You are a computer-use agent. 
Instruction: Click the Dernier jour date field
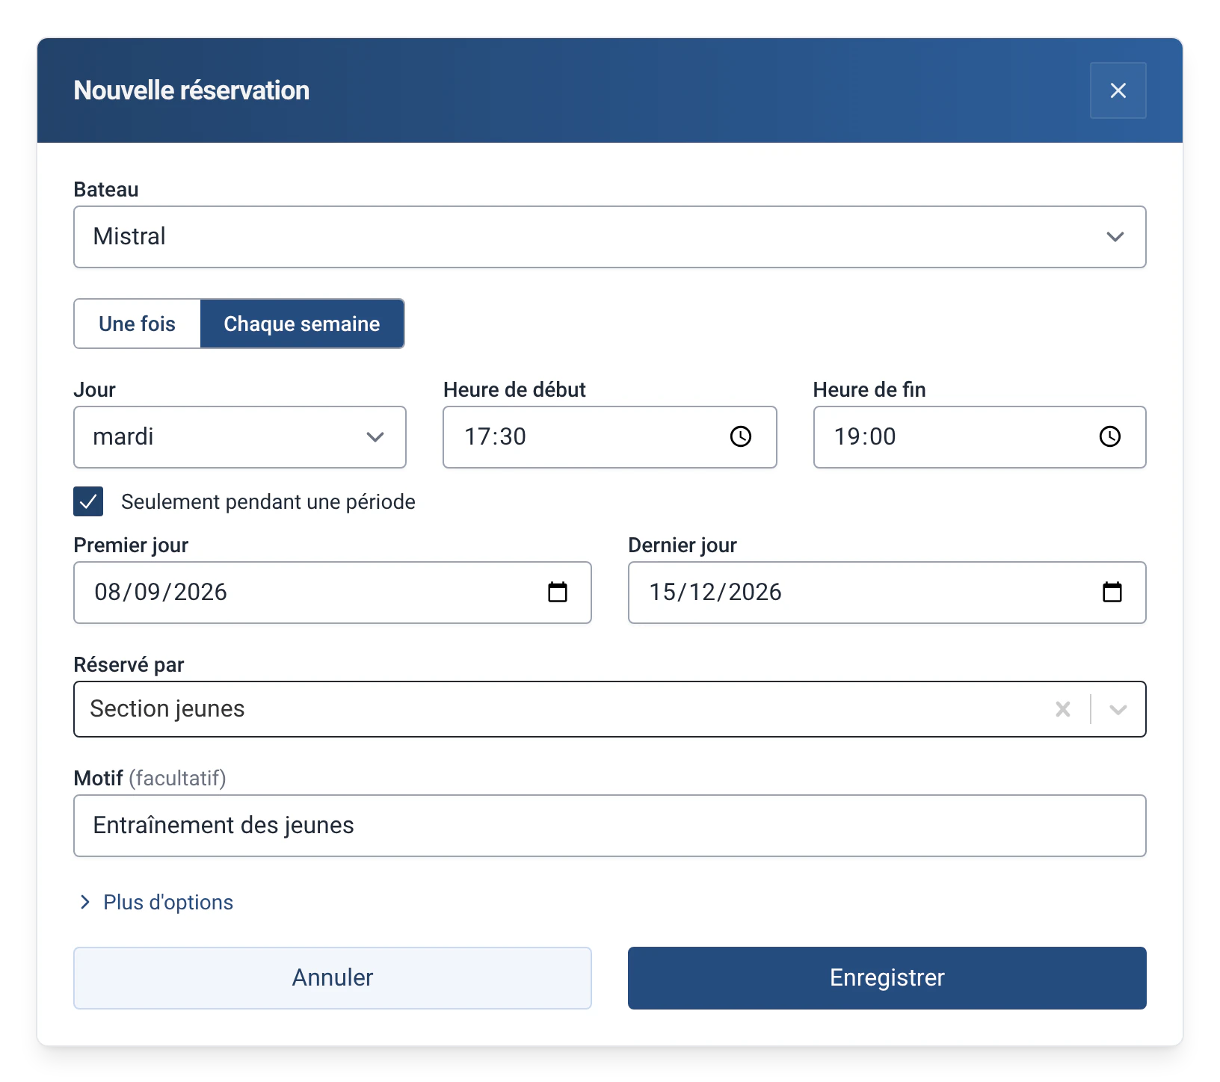click(x=887, y=593)
